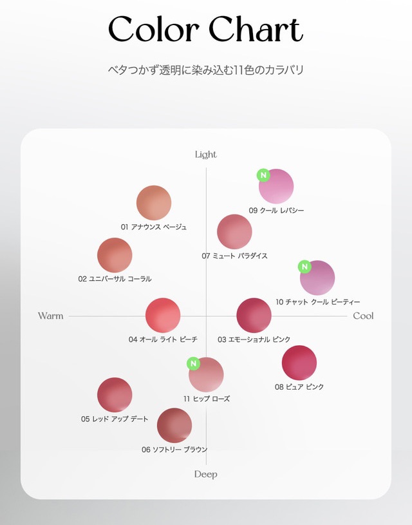
Task: Click the green N badge on swatch 10
Action: [304, 267]
